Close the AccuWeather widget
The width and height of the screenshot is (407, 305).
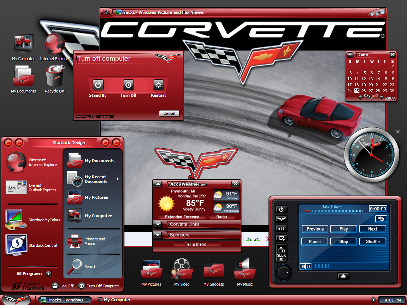coord(235,184)
